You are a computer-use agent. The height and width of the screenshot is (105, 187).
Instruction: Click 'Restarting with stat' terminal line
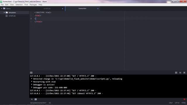coord(44,82)
